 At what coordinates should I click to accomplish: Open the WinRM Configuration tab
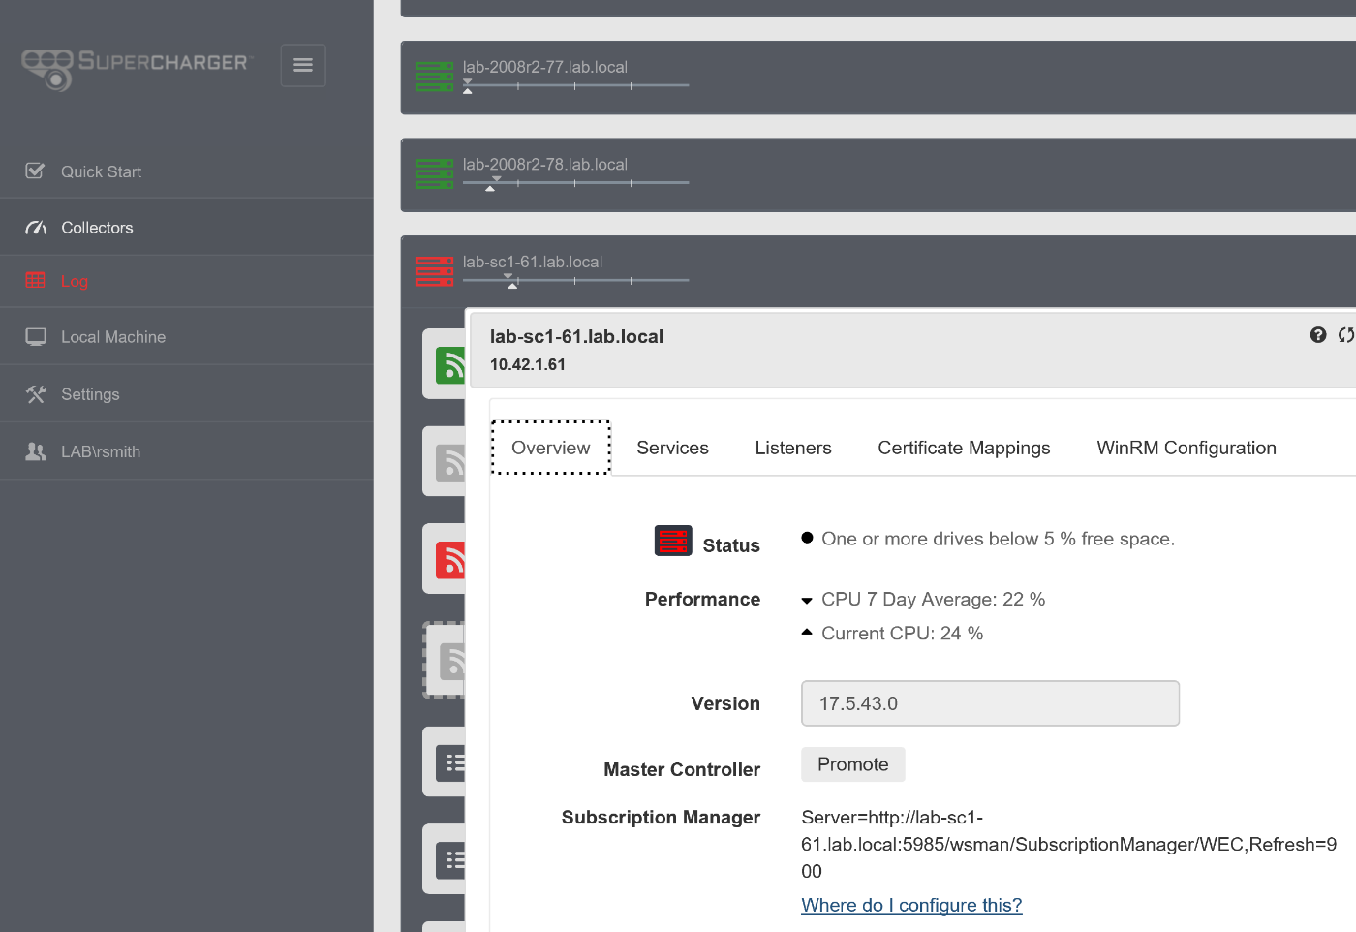coord(1186,448)
